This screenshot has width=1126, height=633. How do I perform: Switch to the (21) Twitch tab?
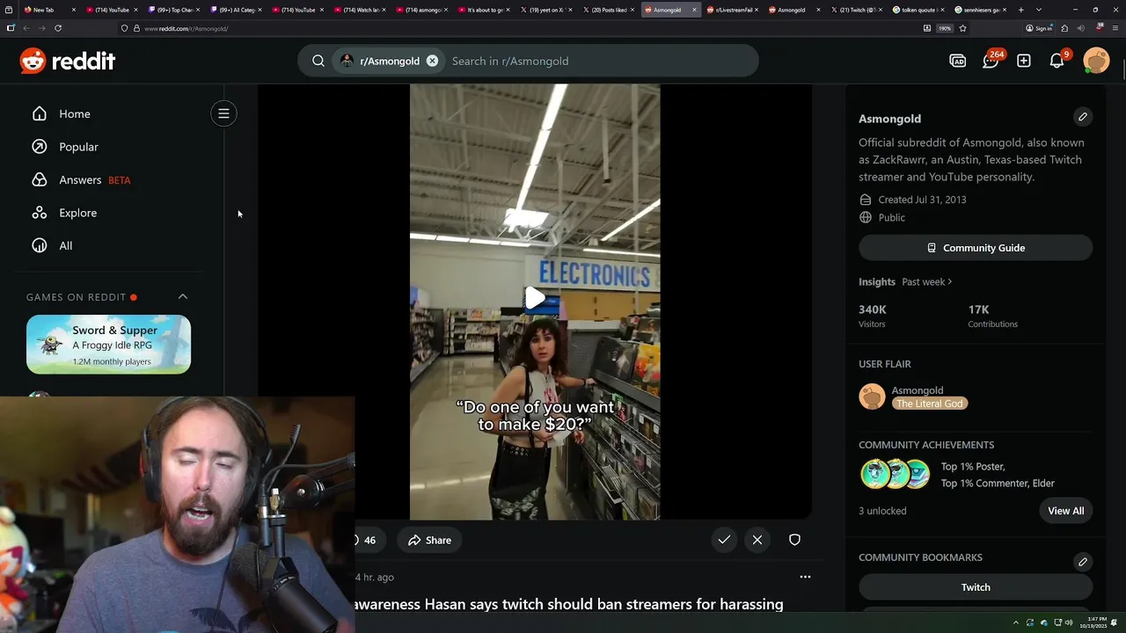(855, 10)
